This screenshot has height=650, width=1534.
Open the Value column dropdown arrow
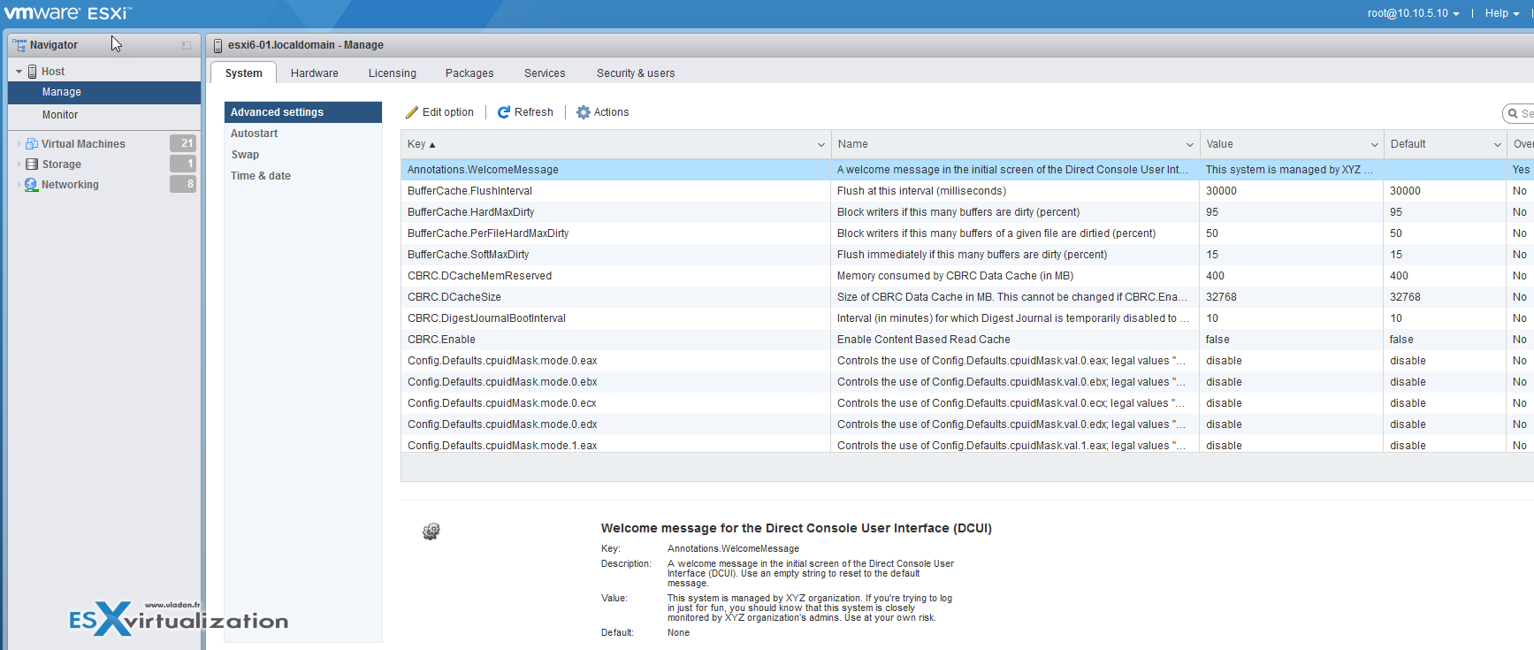tap(1374, 145)
